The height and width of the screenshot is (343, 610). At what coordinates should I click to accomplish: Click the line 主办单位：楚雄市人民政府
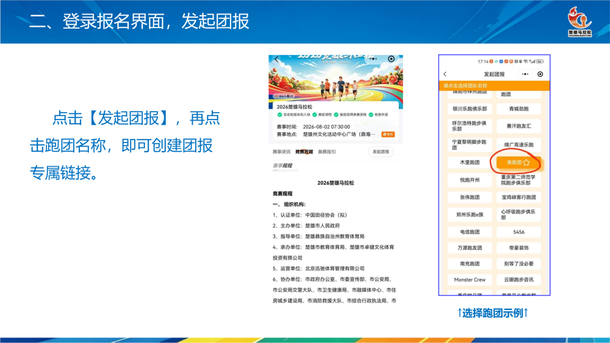point(306,225)
